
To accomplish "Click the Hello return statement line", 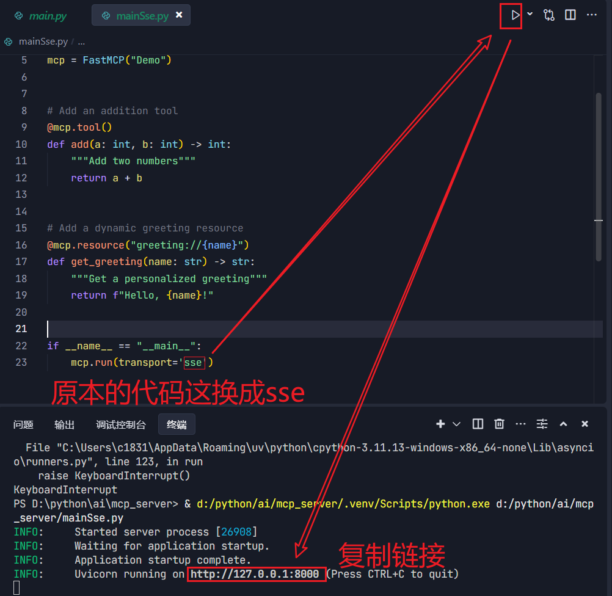I will tap(142, 296).
